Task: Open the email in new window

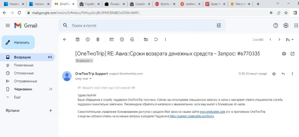Action: [x=292, y=54]
